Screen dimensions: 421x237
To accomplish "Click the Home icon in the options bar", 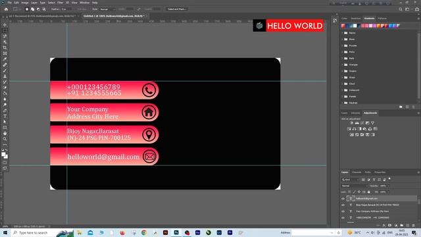I will pos(6,9).
